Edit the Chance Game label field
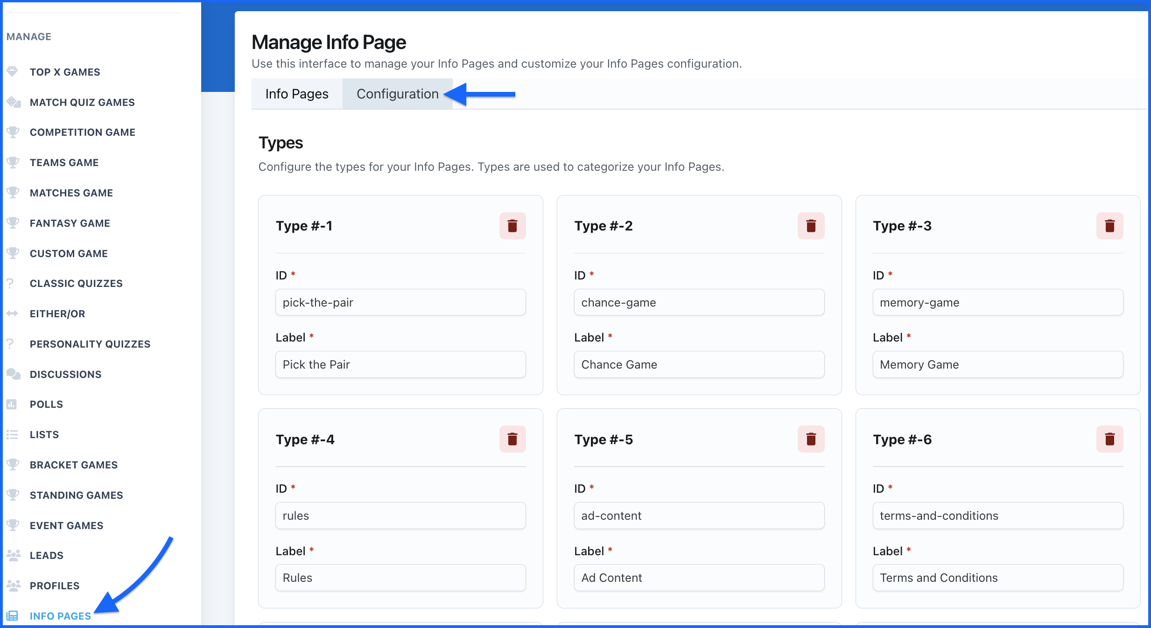This screenshot has height=628, width=1151. (699, 364)
